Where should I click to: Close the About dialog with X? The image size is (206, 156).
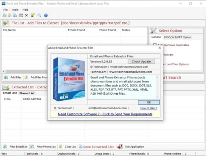tap(160, 48)
